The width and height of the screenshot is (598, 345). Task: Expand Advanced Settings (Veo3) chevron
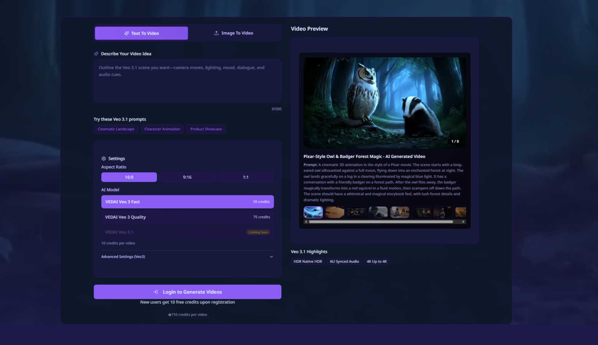[271, 257]
